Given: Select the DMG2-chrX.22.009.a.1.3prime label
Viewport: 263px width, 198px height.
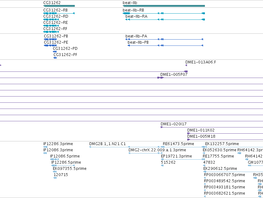Looking at the screenshot, I should pyautogui.click(x=157, y=150).
